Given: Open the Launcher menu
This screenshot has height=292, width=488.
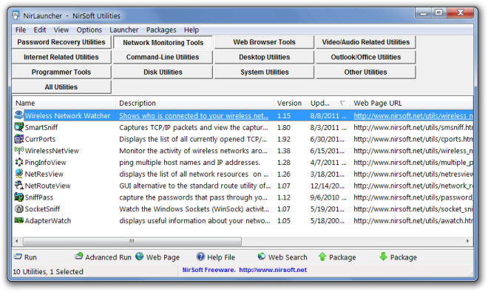Looking at the screenshot, I should pyautogui.click(x=124, y=30).
